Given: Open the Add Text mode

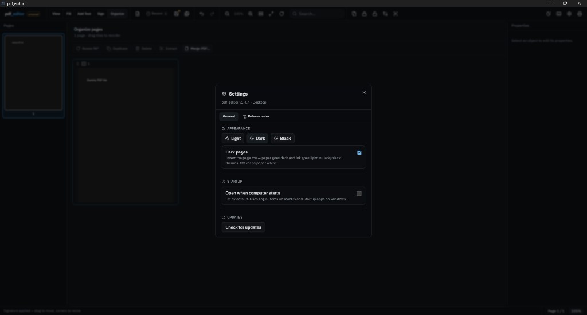Looking at the screenshot, I should click(x=84, y=14).
